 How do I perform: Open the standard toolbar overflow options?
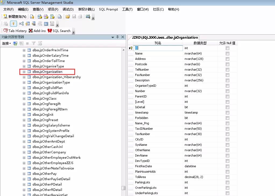pos(93,18)
